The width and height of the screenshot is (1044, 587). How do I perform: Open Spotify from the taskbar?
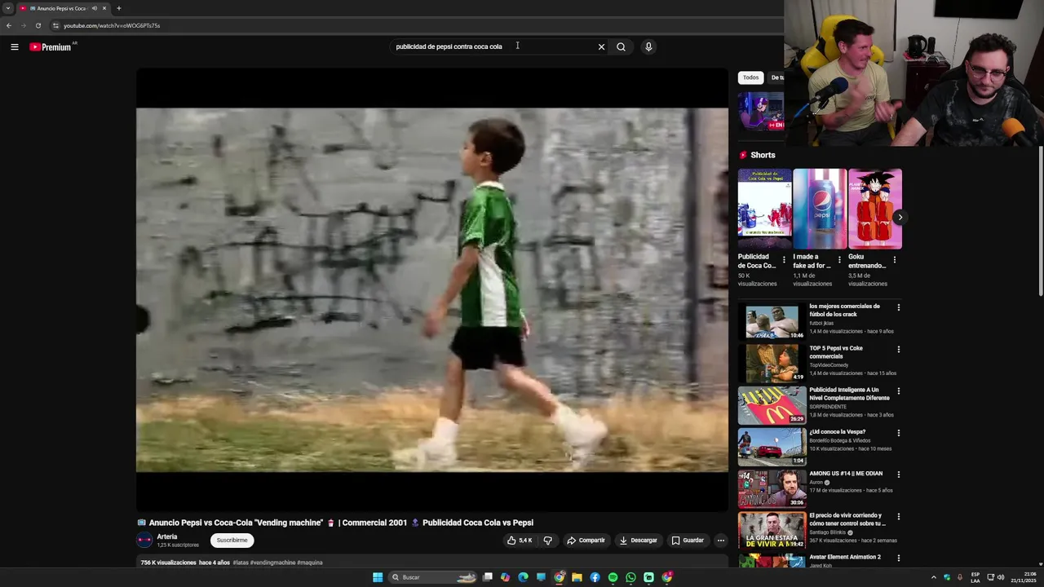pyautogui.click(x=613, y=577)
